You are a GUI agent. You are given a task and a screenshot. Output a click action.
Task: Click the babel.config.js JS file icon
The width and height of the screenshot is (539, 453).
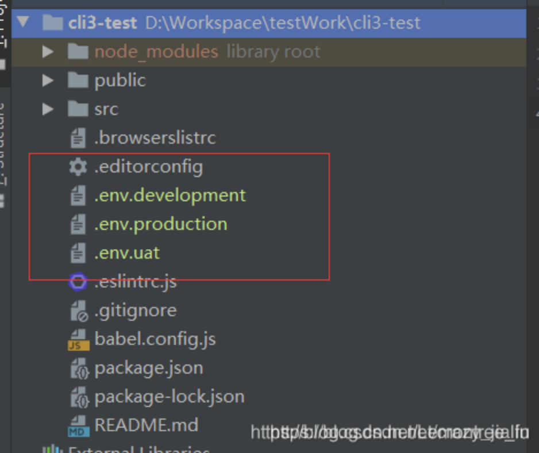click(78, 339)
